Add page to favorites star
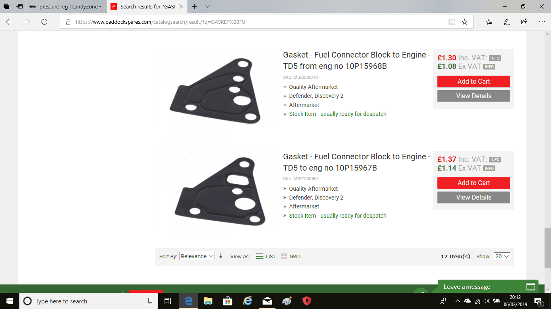Image resolution: width=551 pixels, height=309 pixels. coord(465,22)
